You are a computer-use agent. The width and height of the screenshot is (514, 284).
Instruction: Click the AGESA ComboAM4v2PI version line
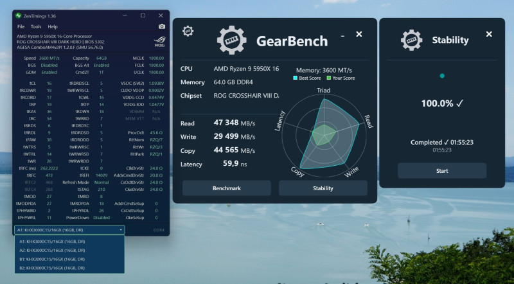[60, 47]
